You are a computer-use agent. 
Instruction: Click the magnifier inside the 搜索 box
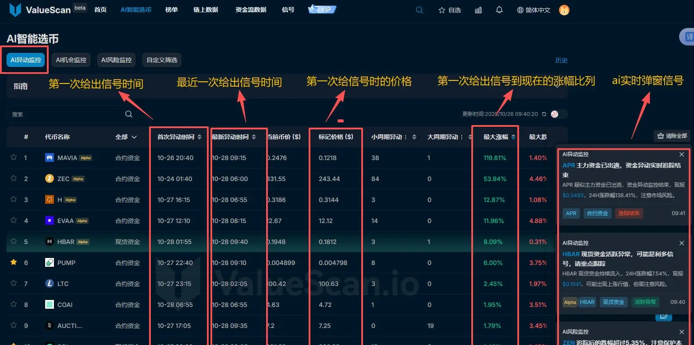click(x=128, y=114)
